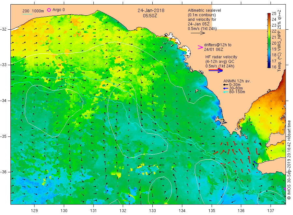Click the red and blue HF radar arrow
Viewport: 293px width, 215px height.
(216, 70)
